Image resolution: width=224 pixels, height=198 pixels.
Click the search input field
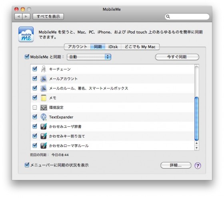(187, 16)
